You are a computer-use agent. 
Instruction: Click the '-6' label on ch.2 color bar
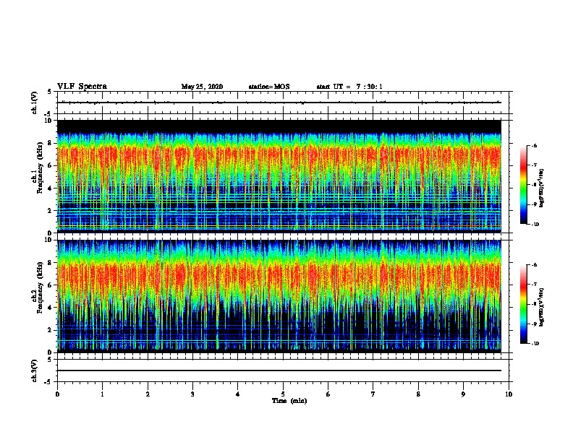pos(534,265)
